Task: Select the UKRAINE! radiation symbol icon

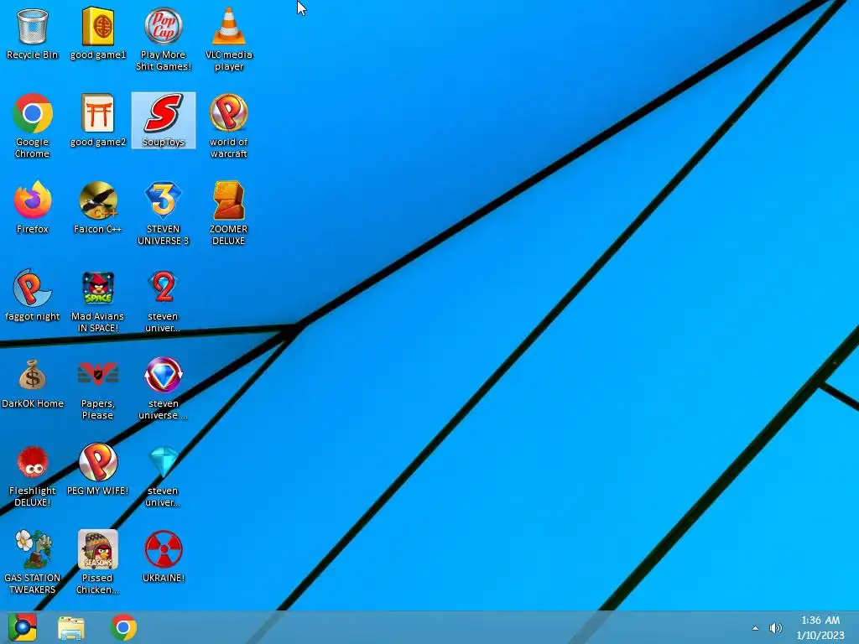Action: coord(164,557)
